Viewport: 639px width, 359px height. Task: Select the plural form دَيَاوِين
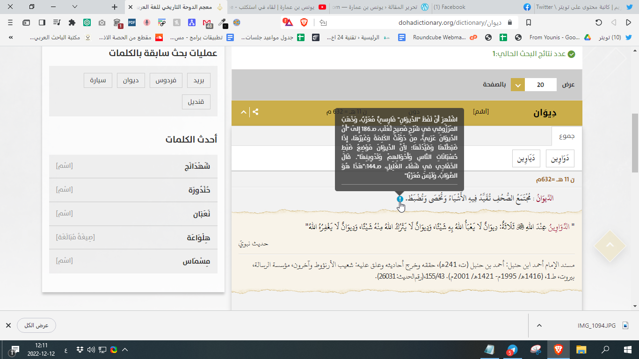coord(526,159)
